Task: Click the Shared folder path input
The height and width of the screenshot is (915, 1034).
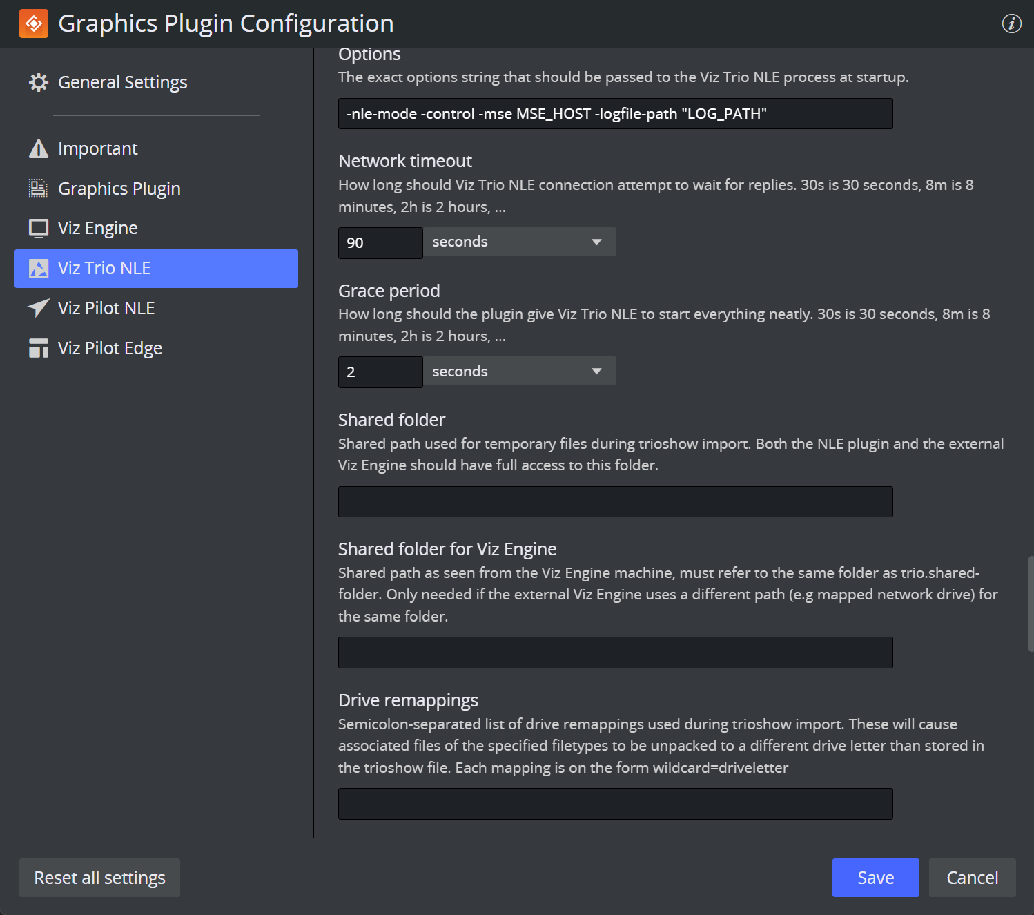Action: 616,502
